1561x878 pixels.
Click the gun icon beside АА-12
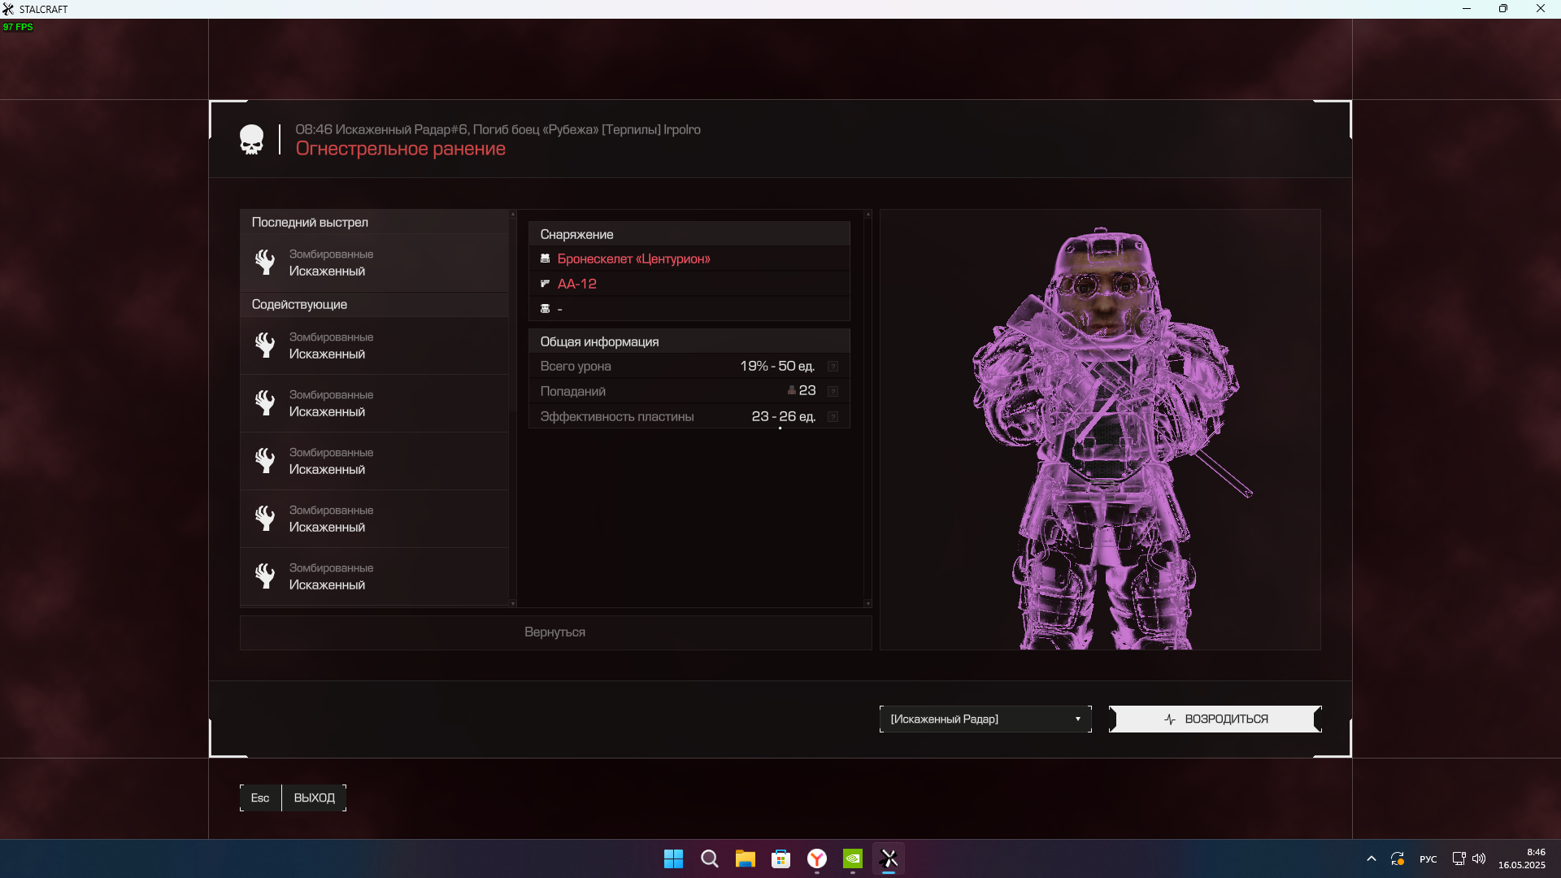coord(545,284)
